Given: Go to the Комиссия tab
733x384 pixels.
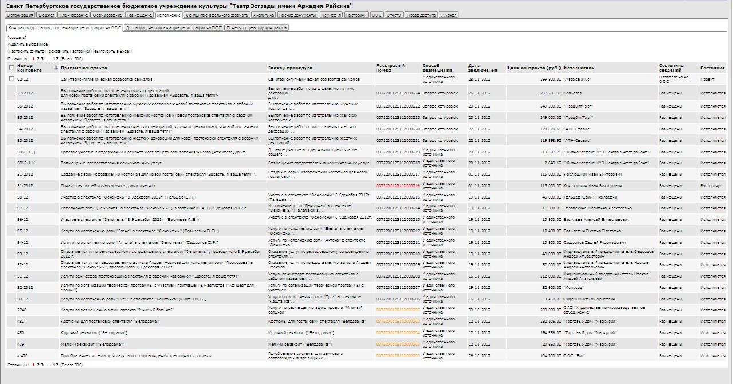Looking at the screenshot, I should point(332,15).
